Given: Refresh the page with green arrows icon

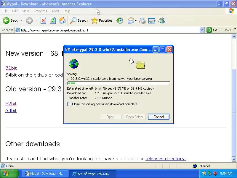Looking at the screenshot, I should click(53, 20).
